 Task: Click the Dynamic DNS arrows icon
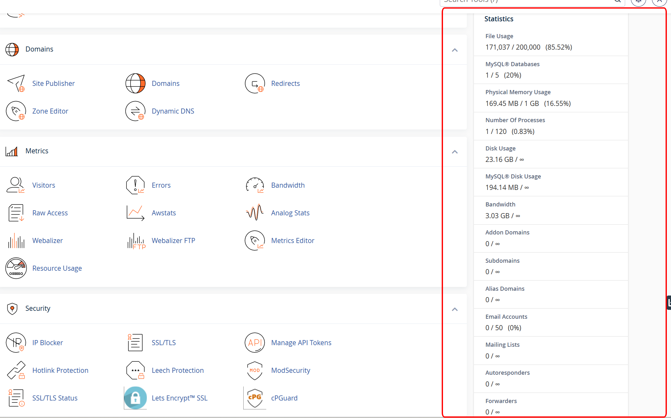pyautogui.click(x=135, y=111)
